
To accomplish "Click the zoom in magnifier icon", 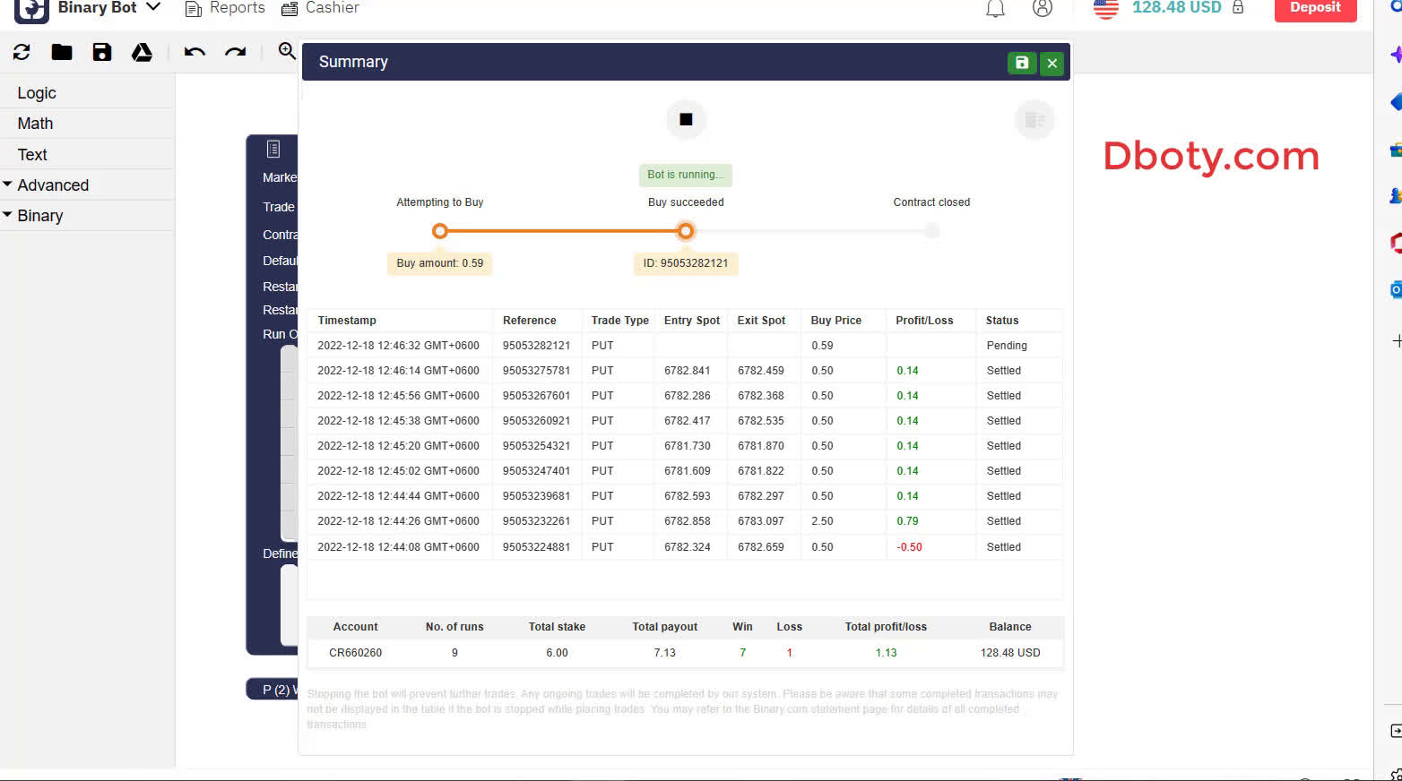I will click(287, 51).
